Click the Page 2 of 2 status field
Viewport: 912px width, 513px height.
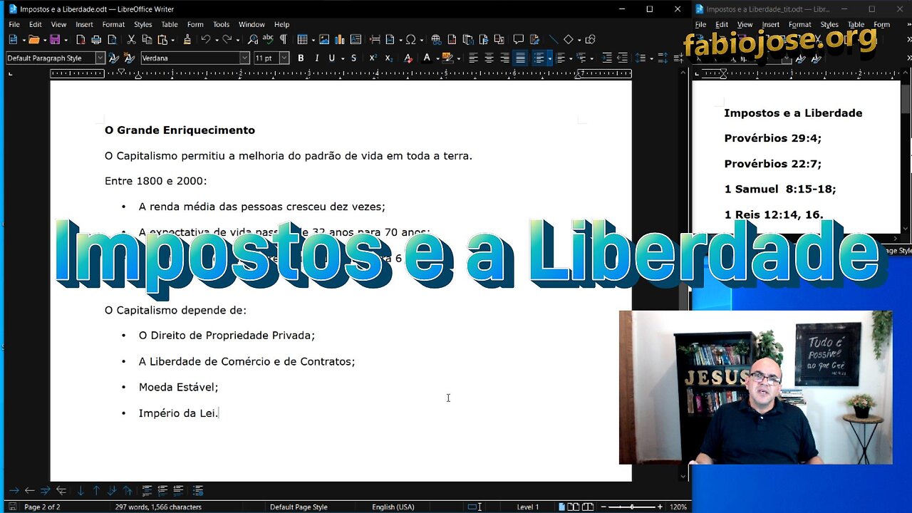(42, 507)
